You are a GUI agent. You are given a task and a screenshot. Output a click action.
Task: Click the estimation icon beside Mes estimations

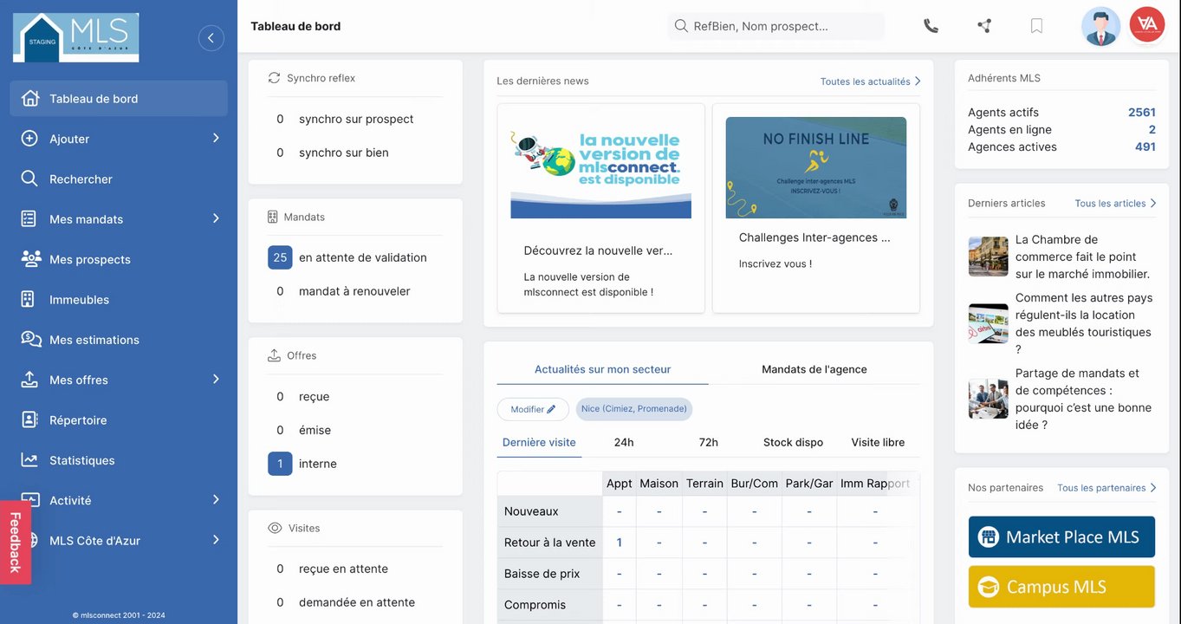[x=31, y=339]
